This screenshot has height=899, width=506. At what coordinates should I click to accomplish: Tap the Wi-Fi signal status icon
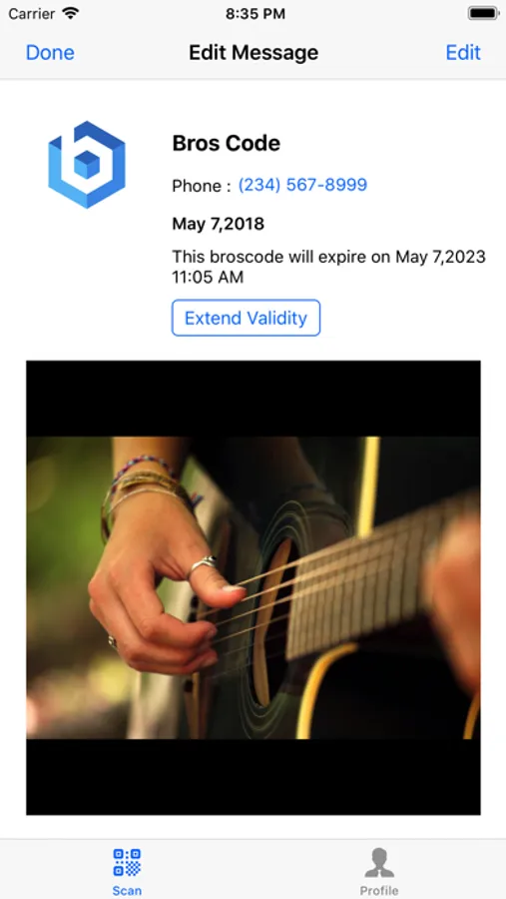(x=71, y=14)
